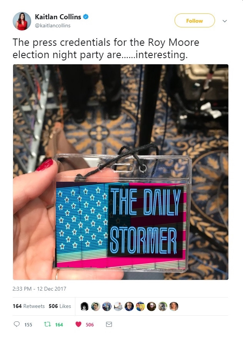View the 164 Retweets list

28,306
